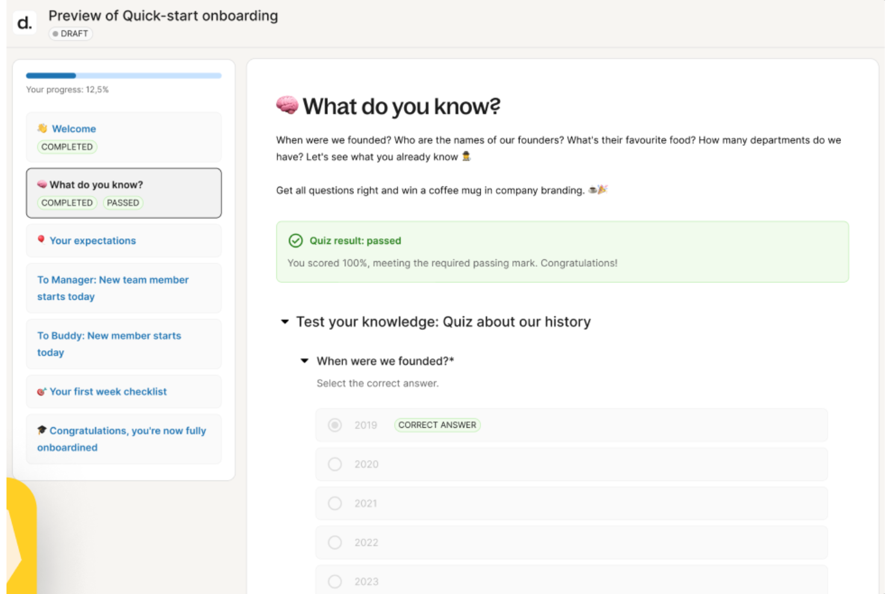Collapse the 'Test your knowledge' quiz section

tap(285, 322)
